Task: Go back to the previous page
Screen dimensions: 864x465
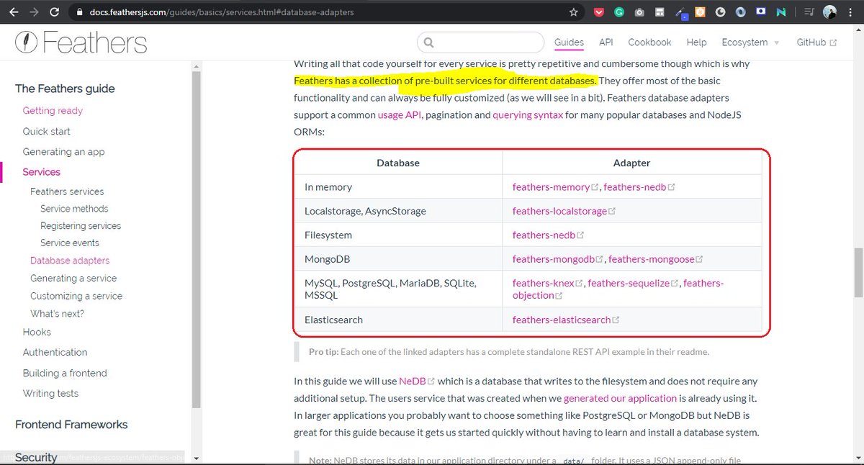Action: [x=14, y=12]
